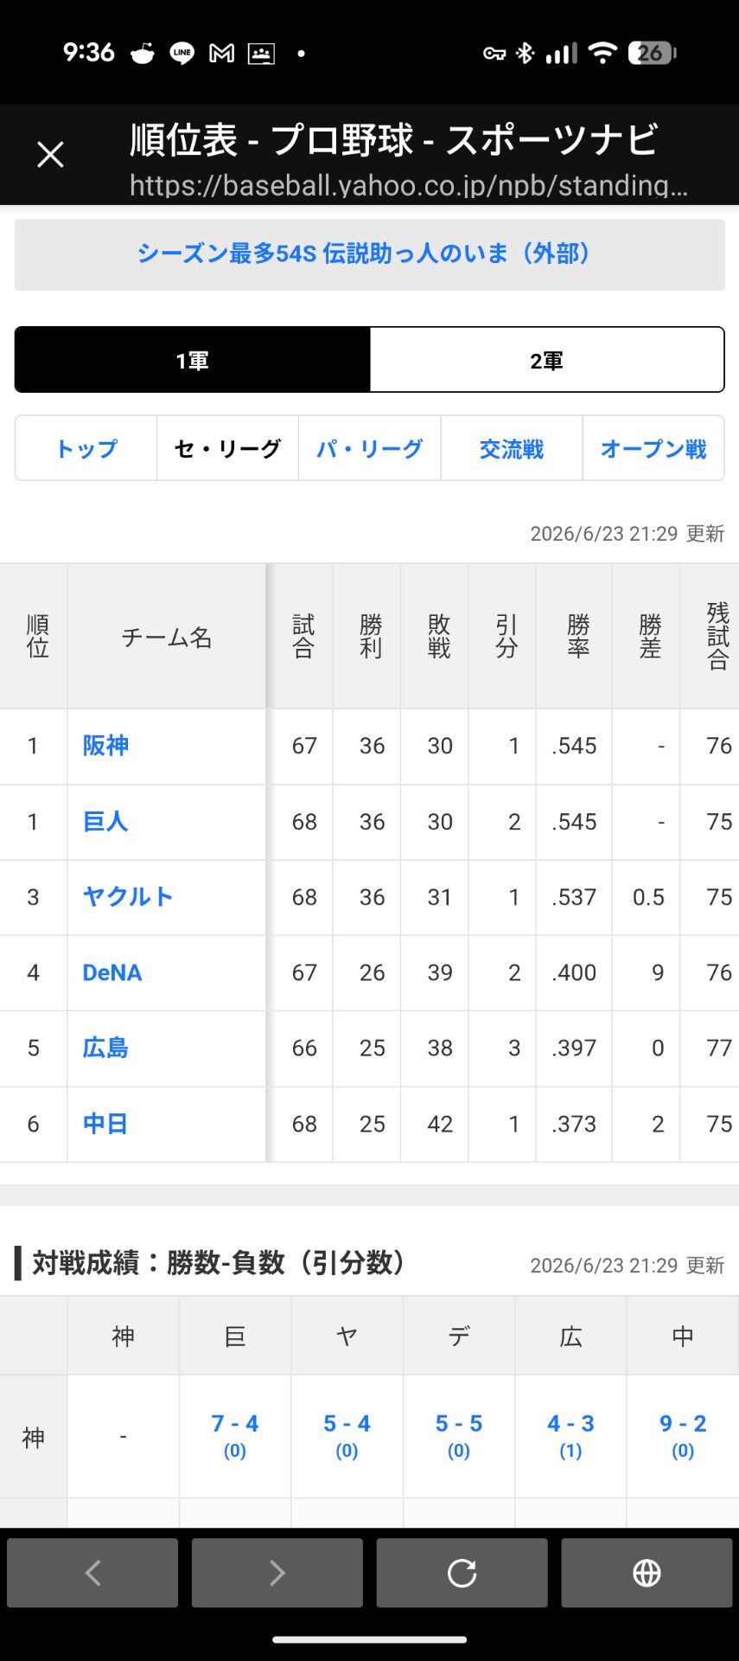Tap the Gmail notification icon in status bar
Screen dimensions: 739x1661
click(222, 54)
